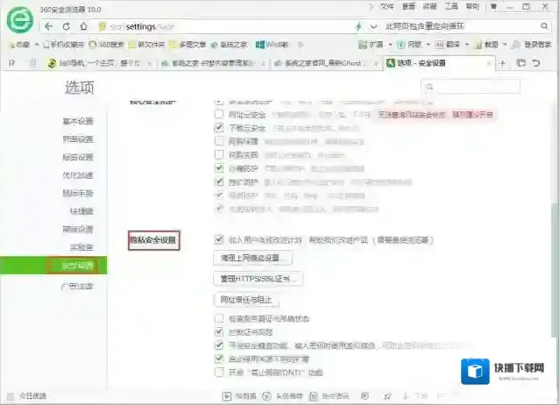Toggle the 网址云安全 checkbox
This screenshot has height=405, width=559.
coord(219,115)
